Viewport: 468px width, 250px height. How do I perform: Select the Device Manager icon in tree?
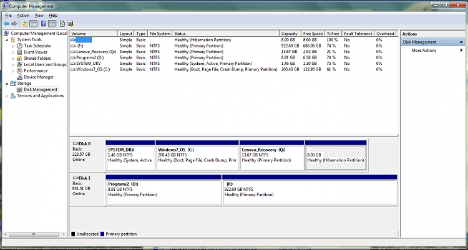pyautogui.click(x=20, y=77)
